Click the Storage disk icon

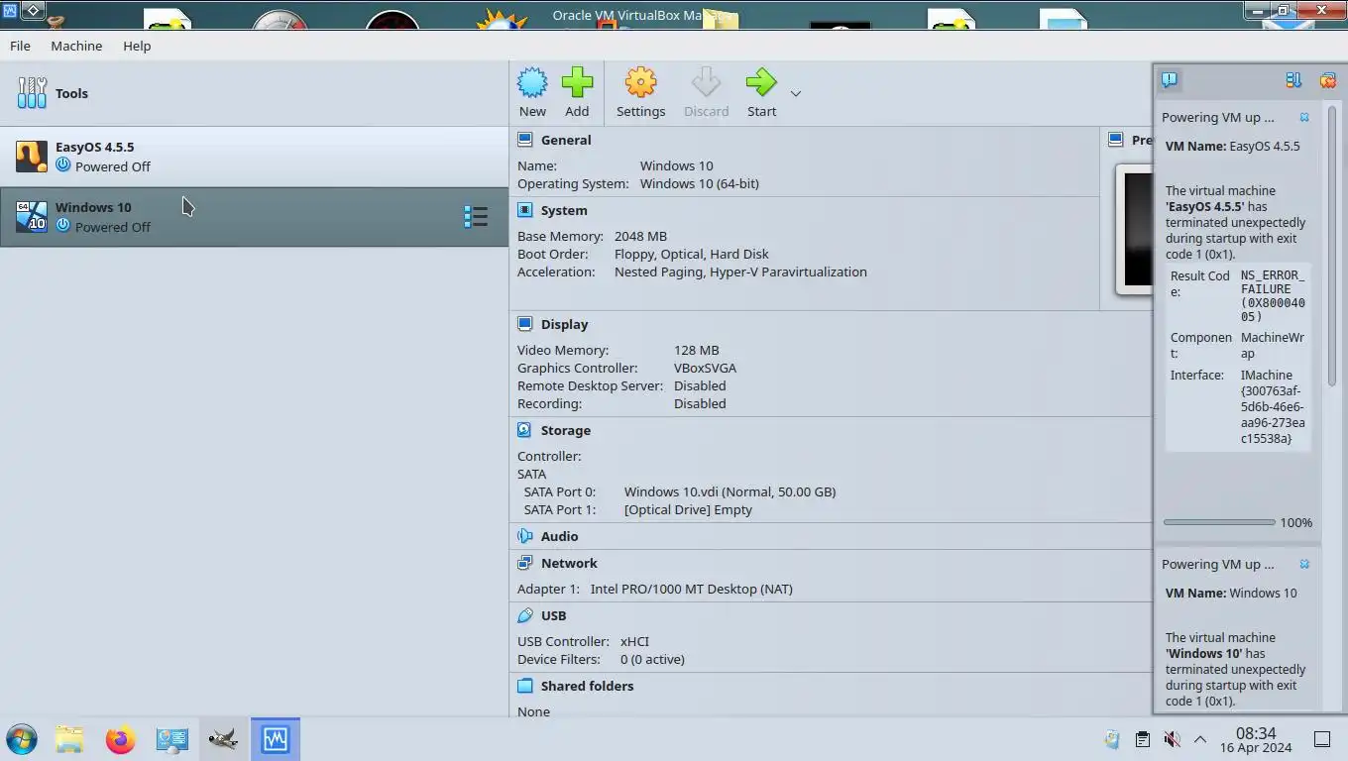(x=525, y=430)
